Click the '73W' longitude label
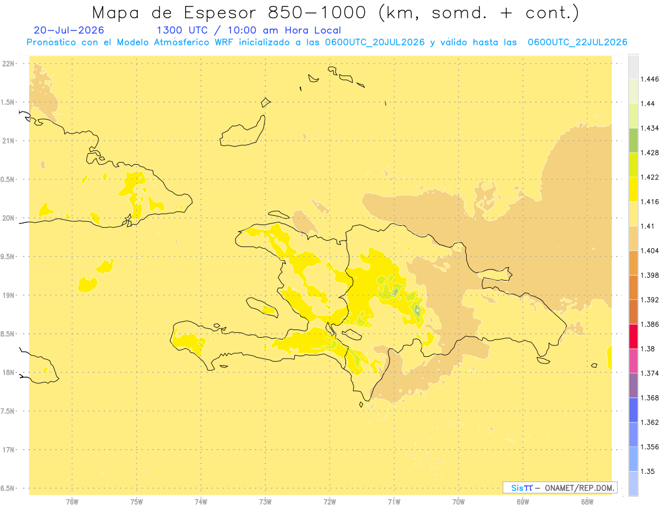 click(265, 501)
